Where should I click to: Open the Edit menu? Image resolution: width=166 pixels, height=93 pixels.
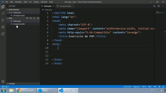tap(11, 2)
